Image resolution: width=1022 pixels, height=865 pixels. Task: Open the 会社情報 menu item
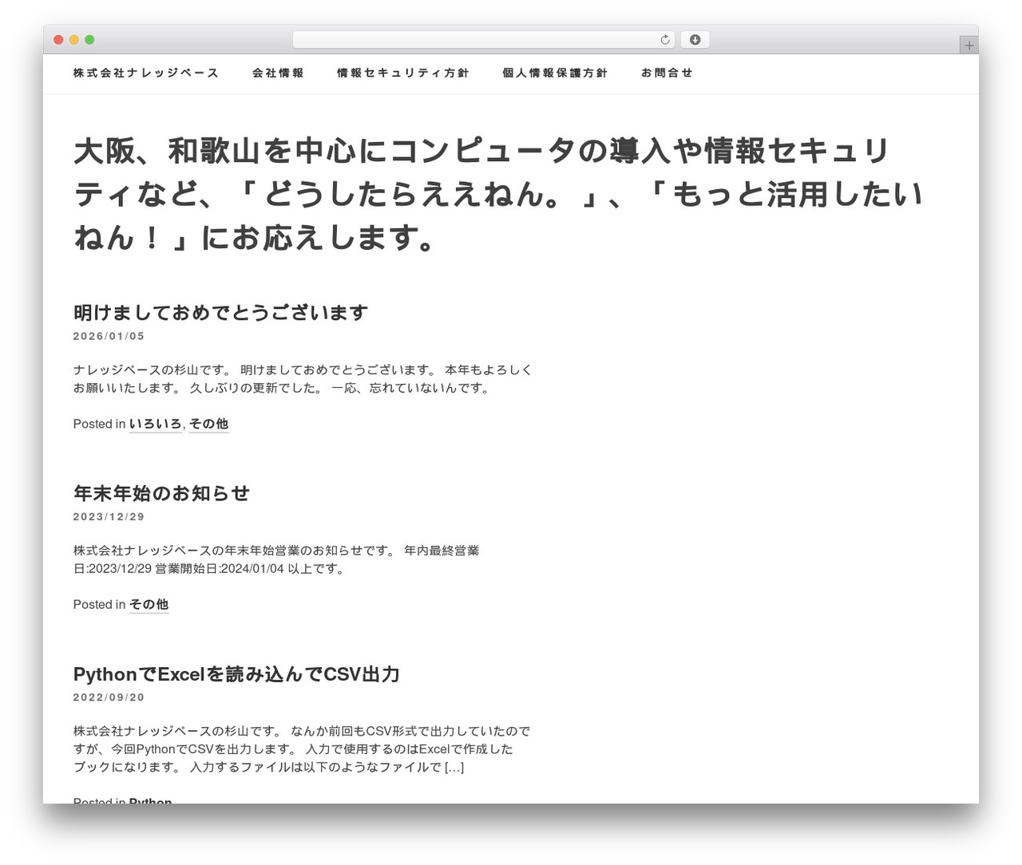[x=278, y=73]
